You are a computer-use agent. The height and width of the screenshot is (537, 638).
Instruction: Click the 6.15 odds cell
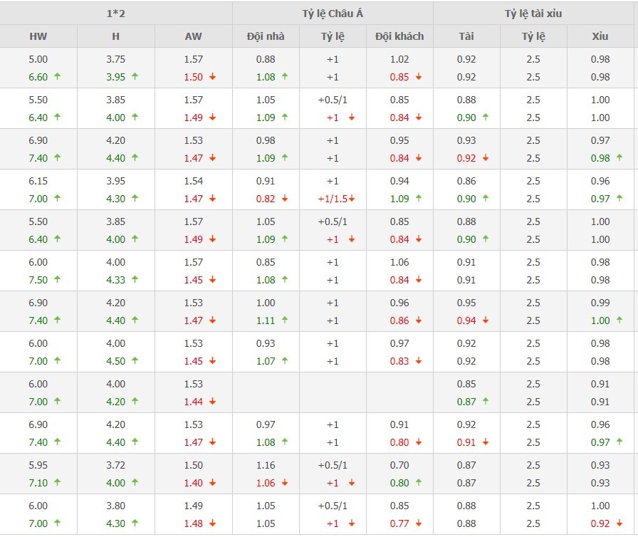(38, 181)
